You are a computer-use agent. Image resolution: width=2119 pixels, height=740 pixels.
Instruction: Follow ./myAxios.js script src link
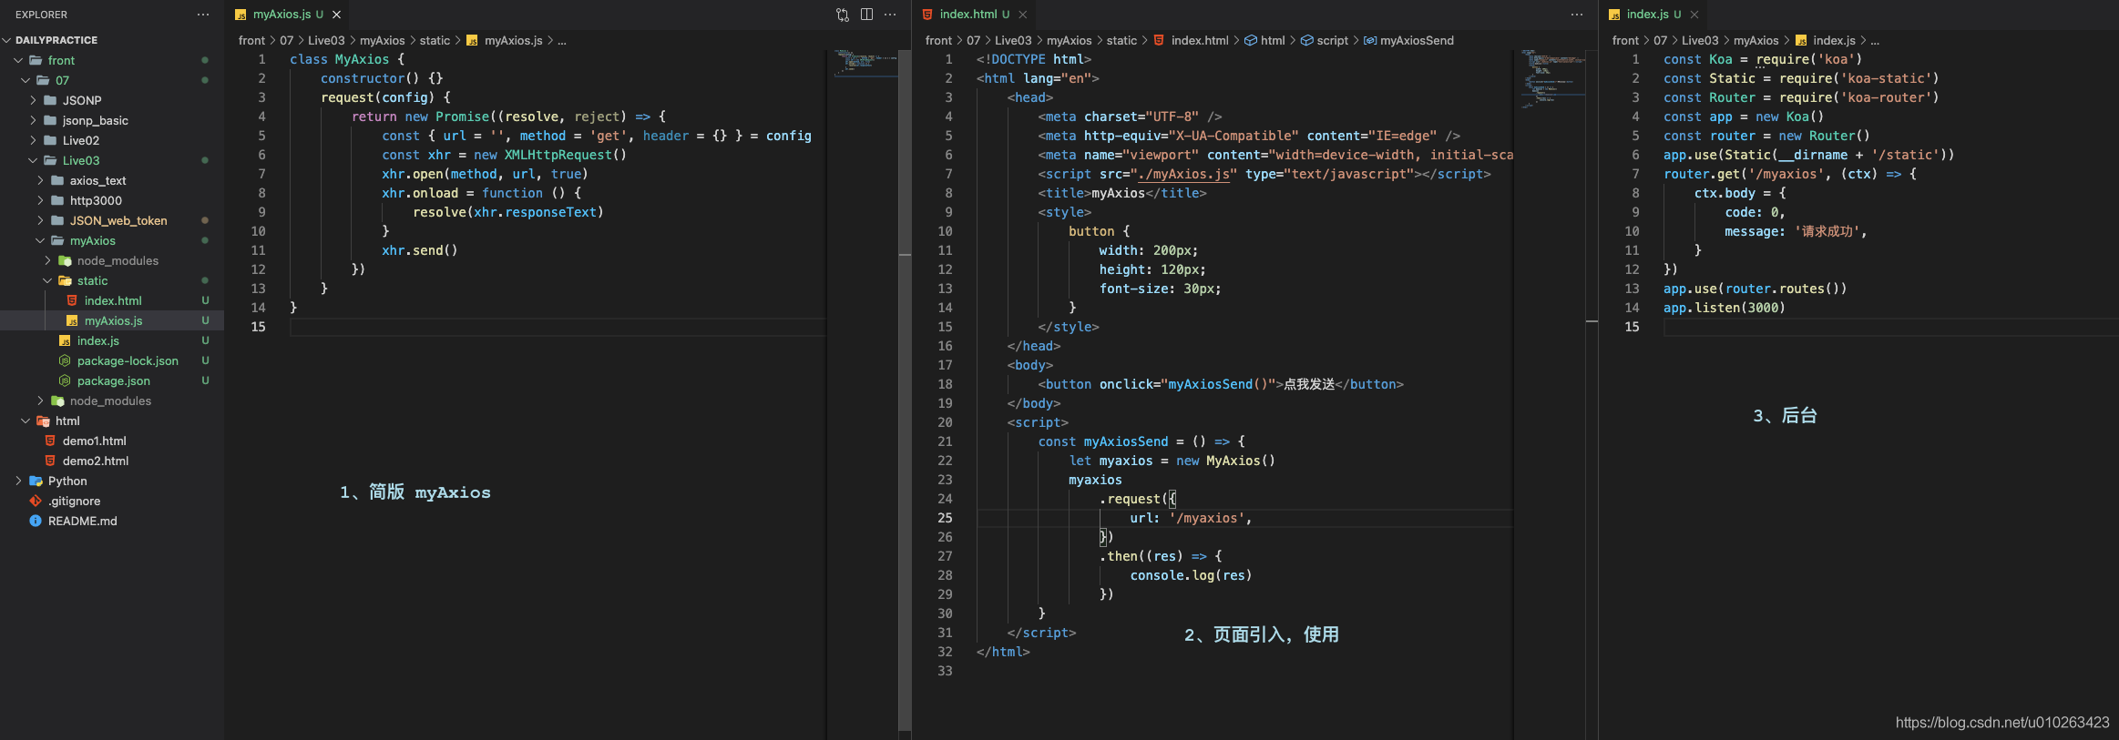[x=1183, y=174]
